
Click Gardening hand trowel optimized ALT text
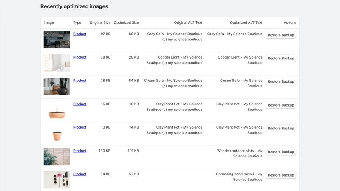pyautogui.click(x=239, y=177)
